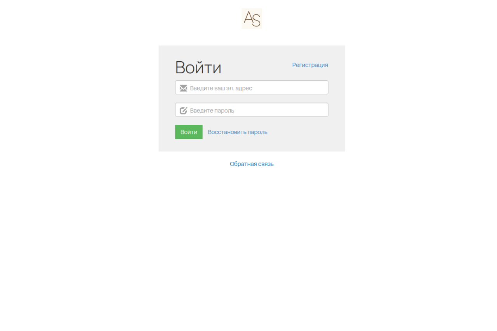
Task: Focus the email address input field
Action: click(x=252, y=87)
